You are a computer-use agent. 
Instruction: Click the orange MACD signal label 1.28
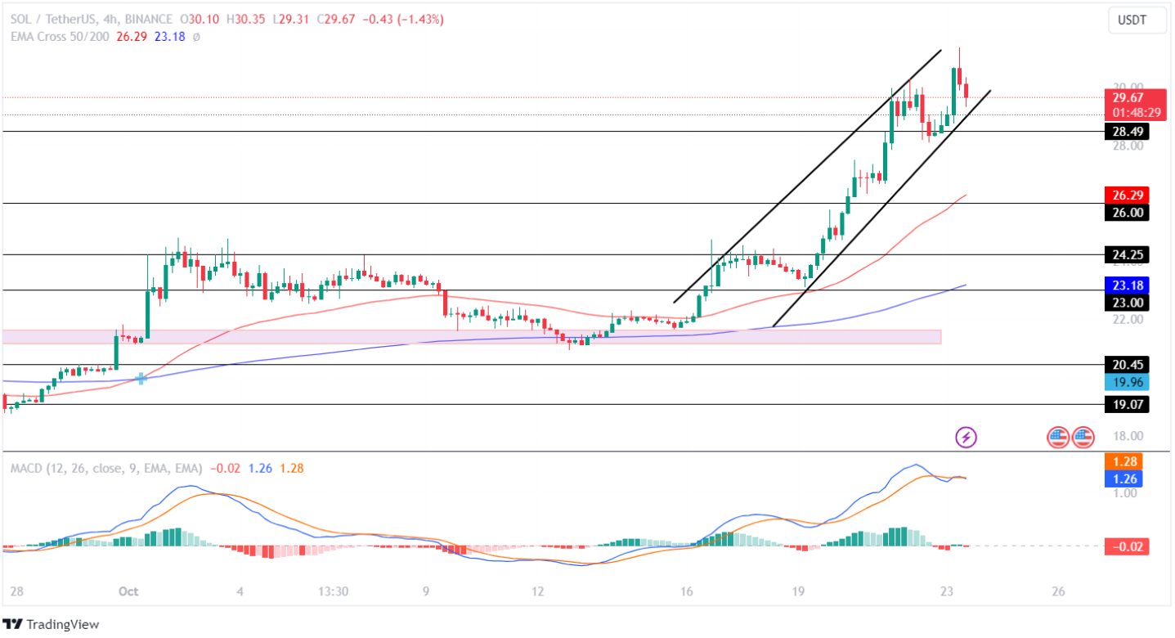[1124, 462]
